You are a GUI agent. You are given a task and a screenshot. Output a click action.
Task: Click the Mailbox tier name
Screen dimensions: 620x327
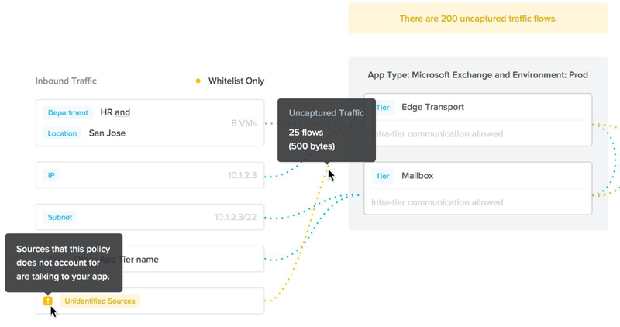418,176
